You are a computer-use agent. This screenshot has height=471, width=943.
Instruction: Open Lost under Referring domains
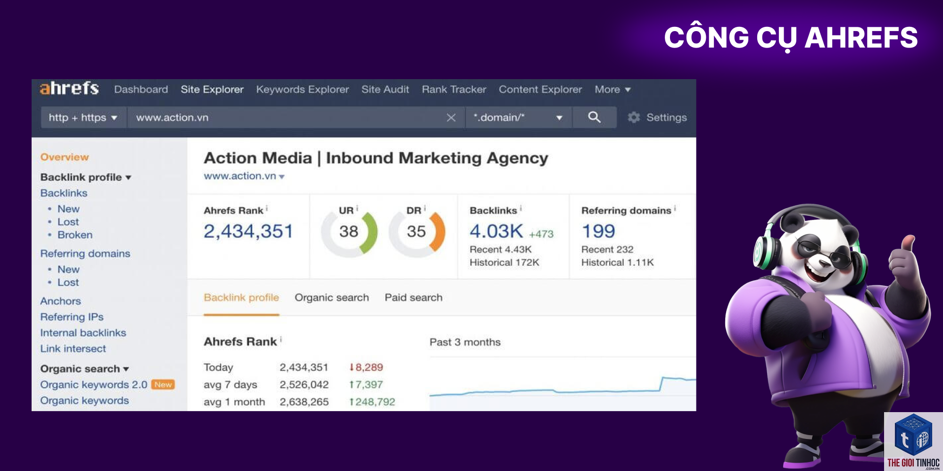(x=68, y=283)
